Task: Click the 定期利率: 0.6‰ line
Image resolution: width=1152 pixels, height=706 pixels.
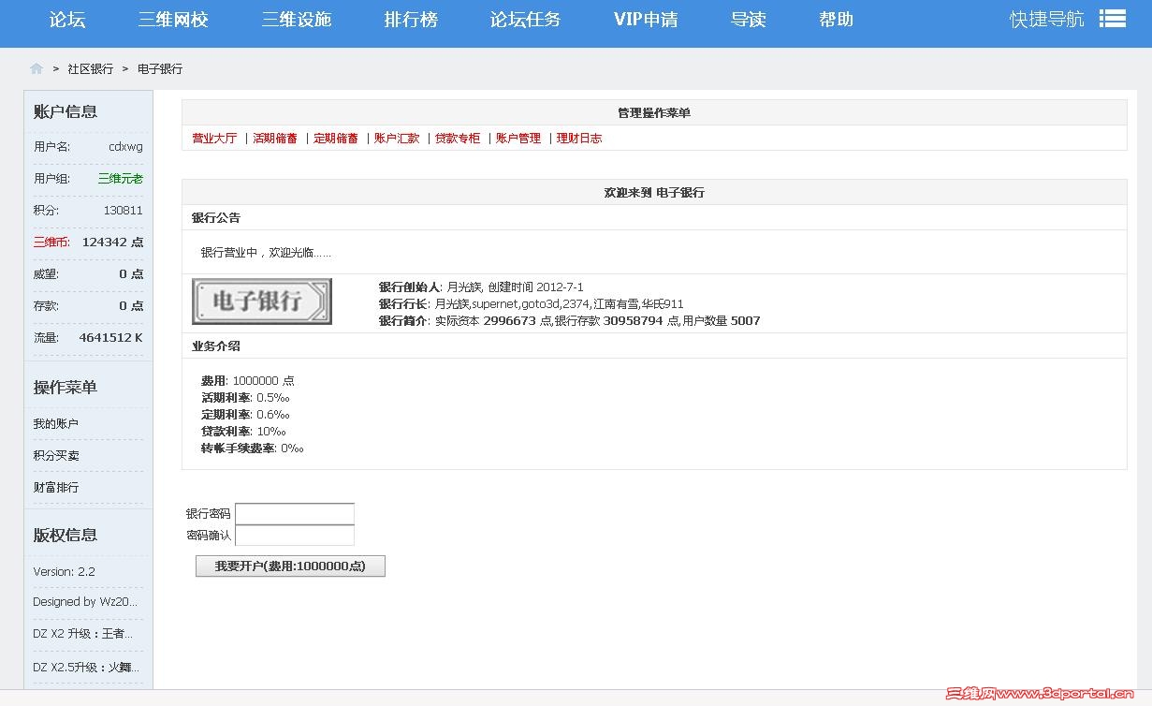Action: coord(245,415)
